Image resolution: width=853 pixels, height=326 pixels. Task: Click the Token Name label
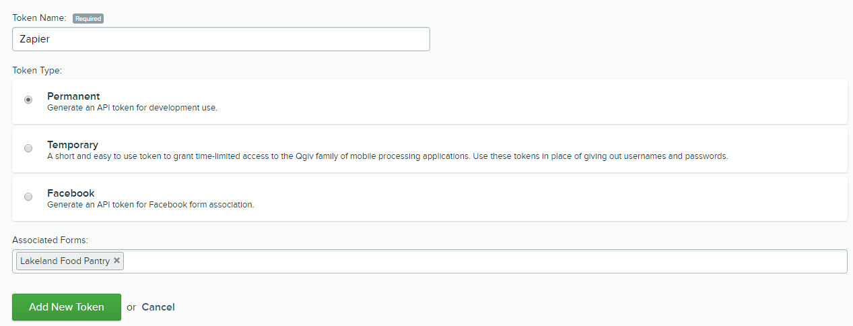39,18
